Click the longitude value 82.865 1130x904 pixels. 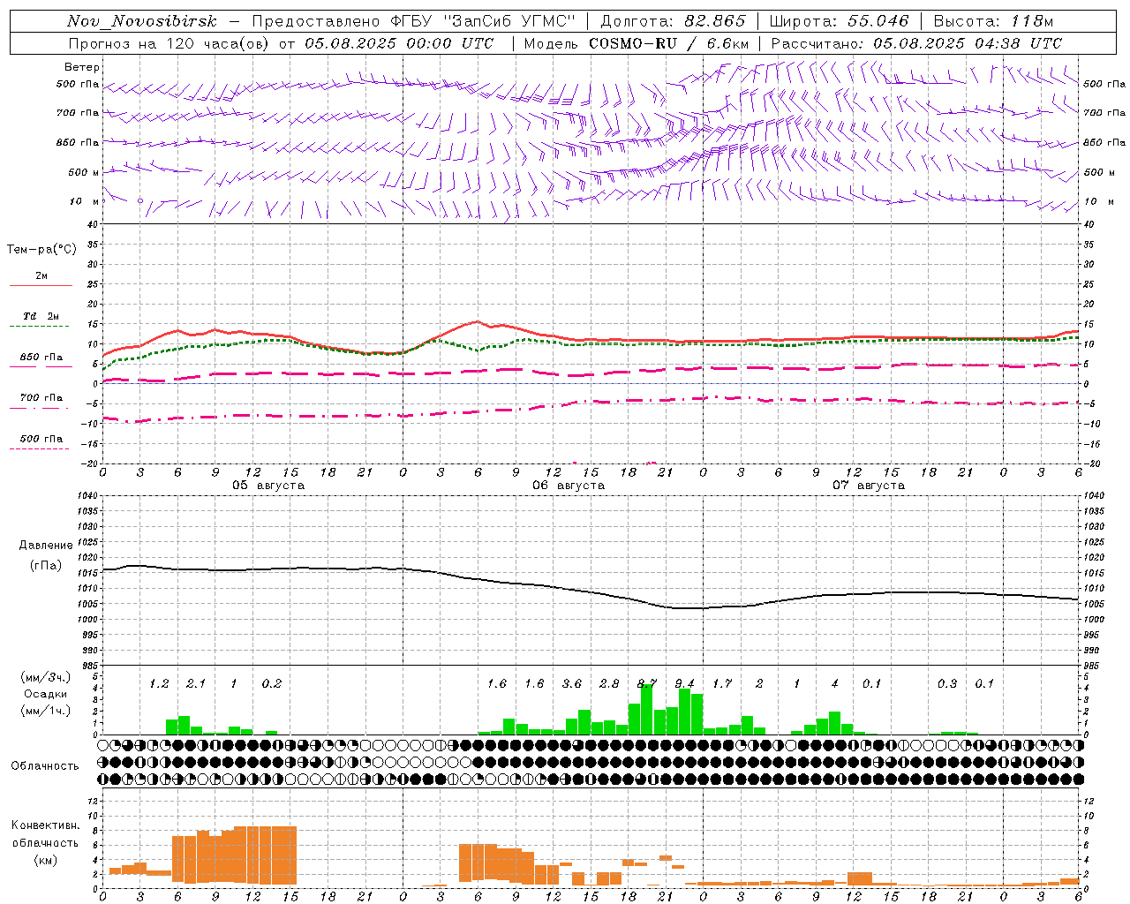[715, 21]
